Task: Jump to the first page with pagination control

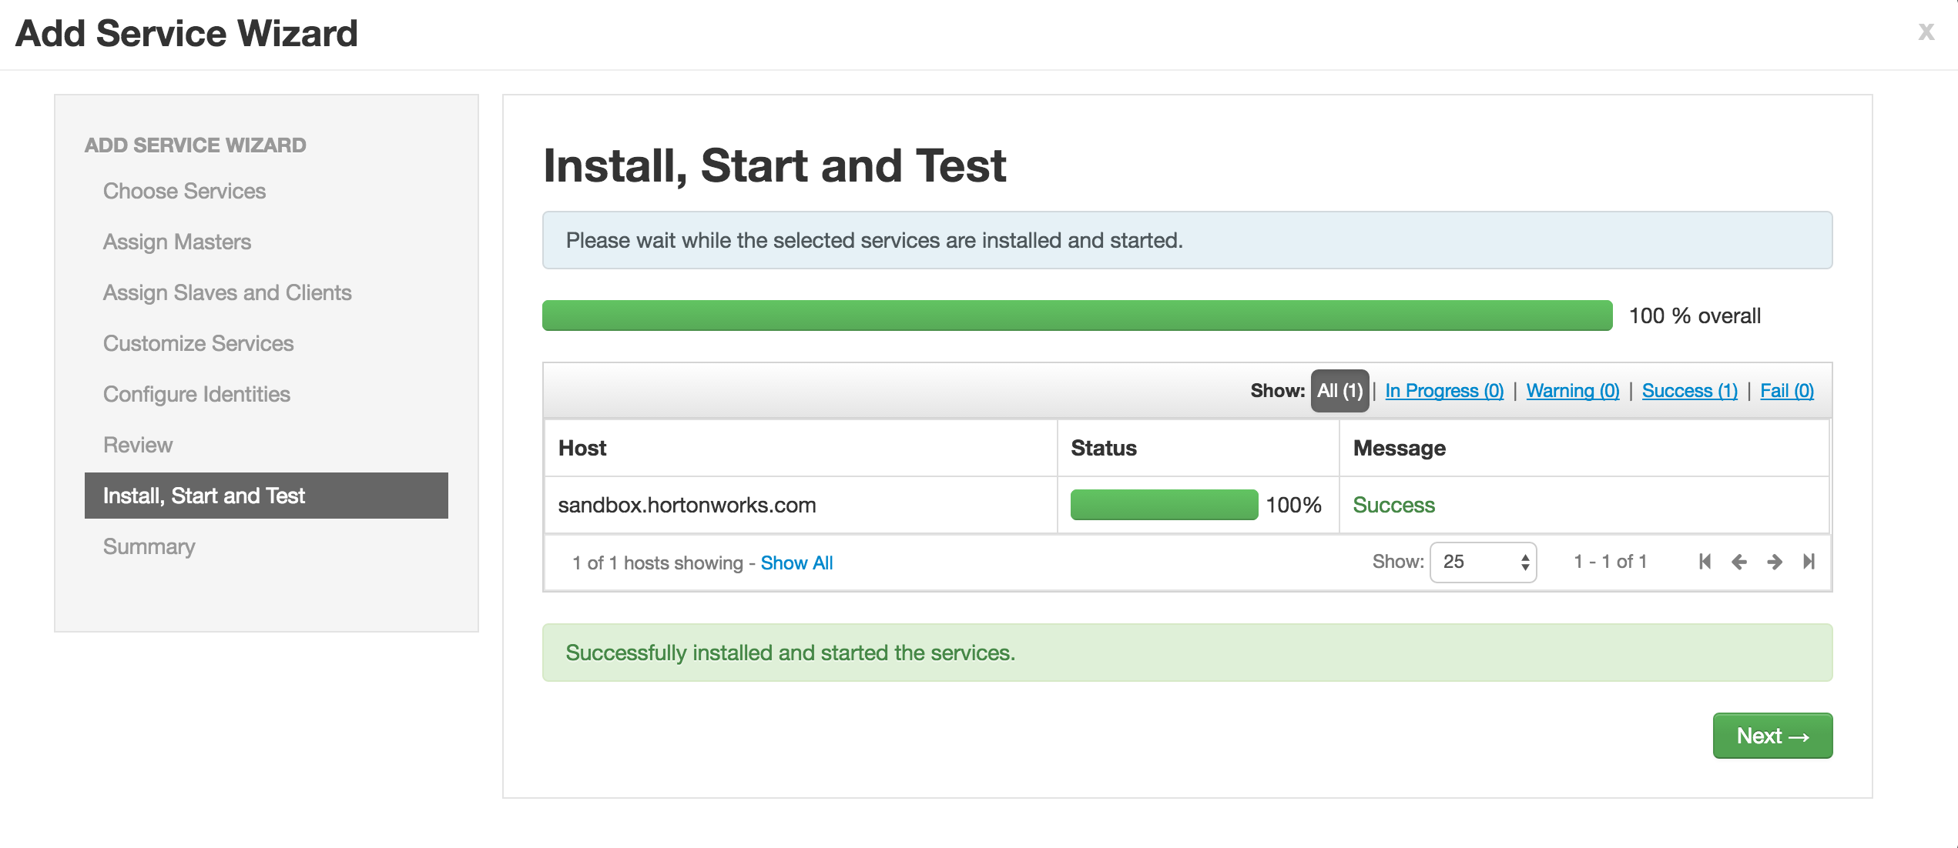Action: [x=1704, y=562]
